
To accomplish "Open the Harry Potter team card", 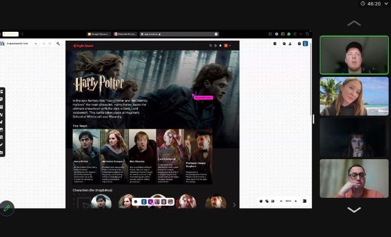I will coord(87,157).
